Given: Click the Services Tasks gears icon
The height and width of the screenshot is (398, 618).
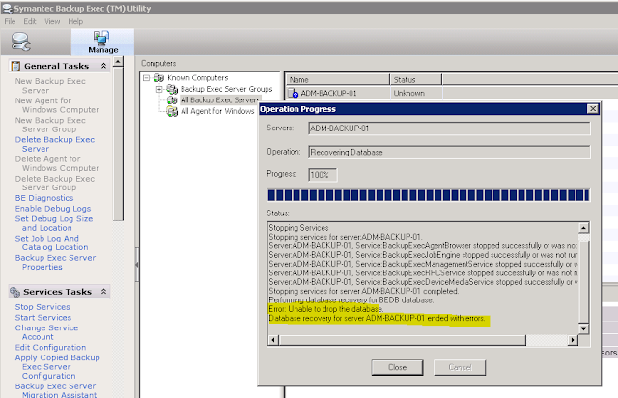Looking at the screenshot, I should tap(15, 292).
